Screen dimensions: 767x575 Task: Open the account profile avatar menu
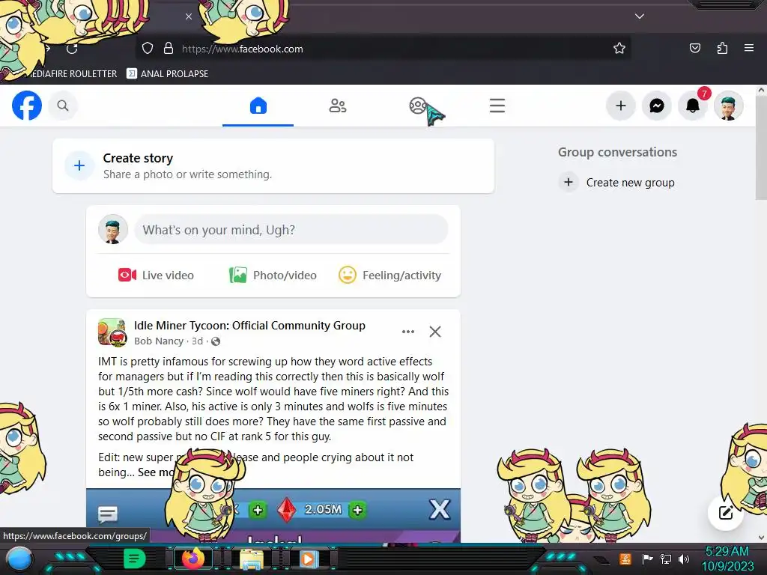click(x=728, y=105)
